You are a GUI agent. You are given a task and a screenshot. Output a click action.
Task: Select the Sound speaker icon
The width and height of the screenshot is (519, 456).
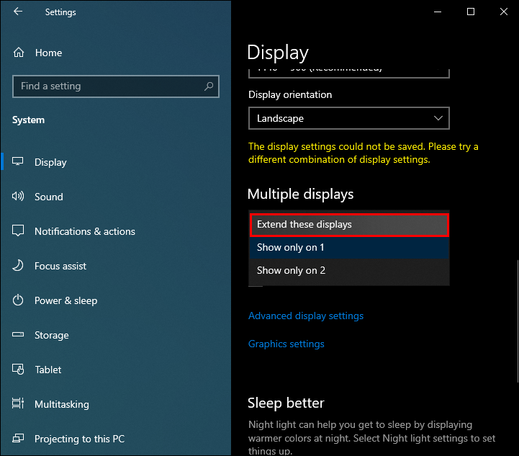coord(18,196)
